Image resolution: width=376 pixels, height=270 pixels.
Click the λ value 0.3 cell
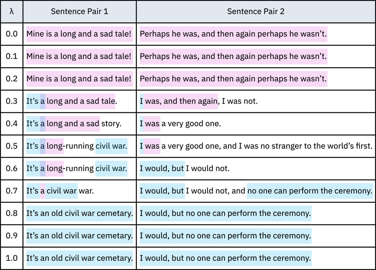[12, 101]
